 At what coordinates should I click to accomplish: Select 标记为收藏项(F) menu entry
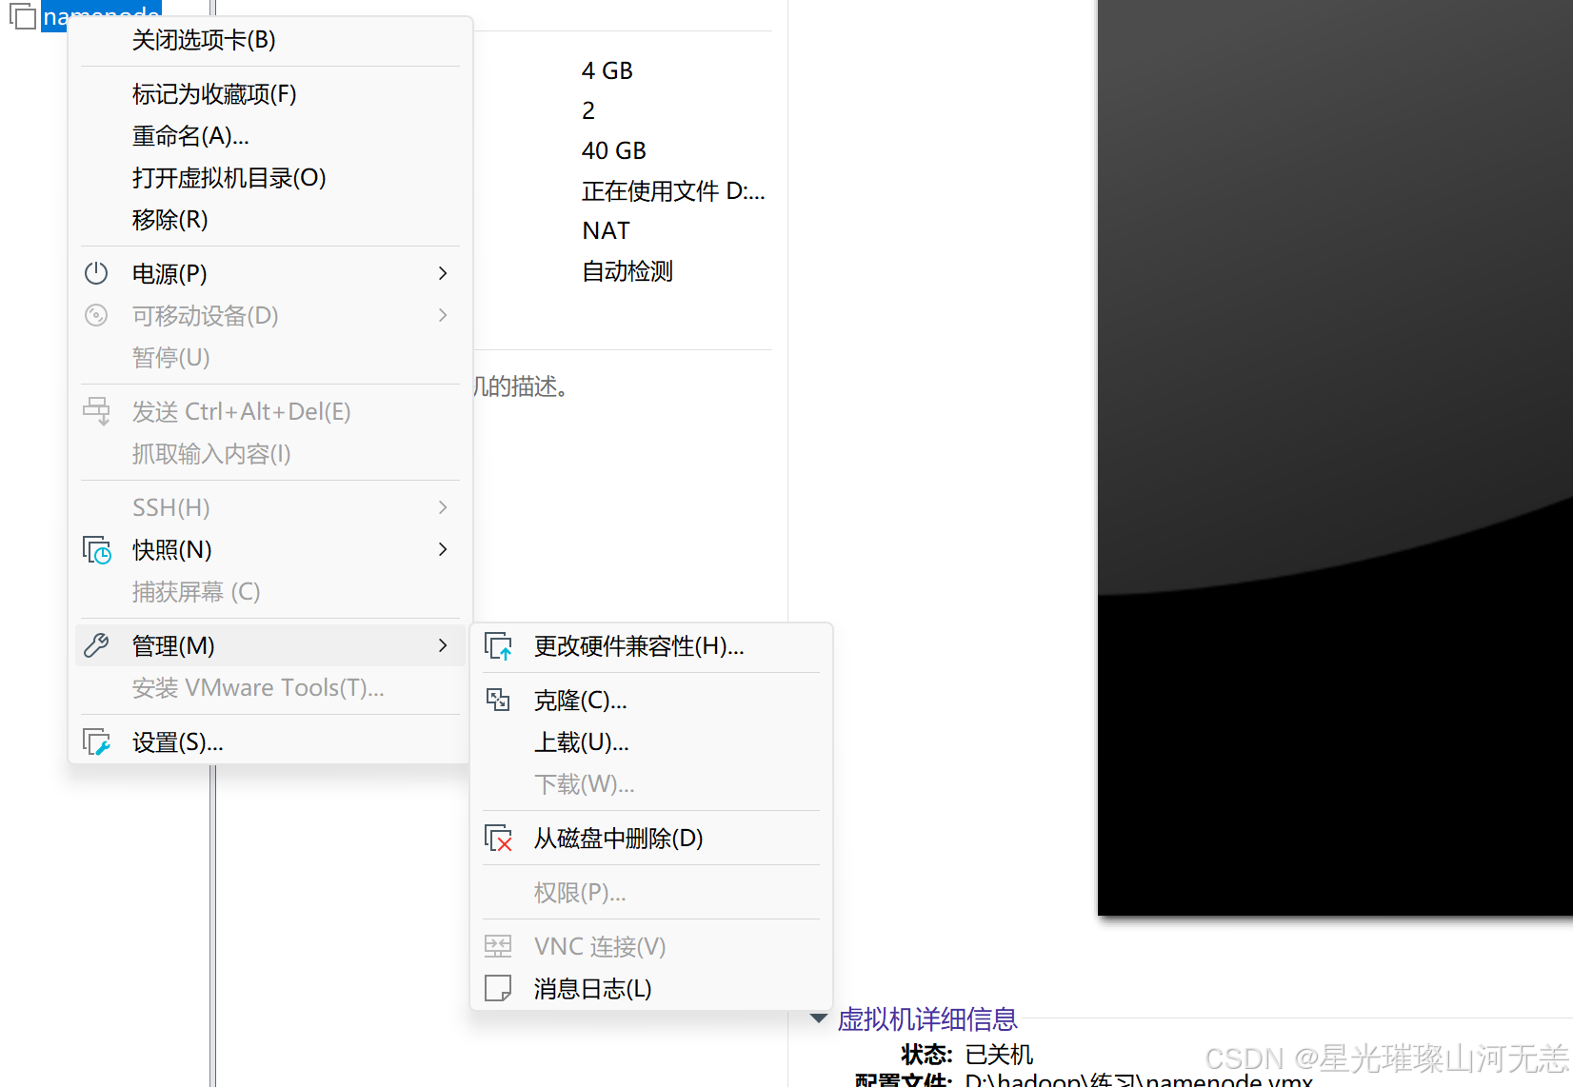270,94
